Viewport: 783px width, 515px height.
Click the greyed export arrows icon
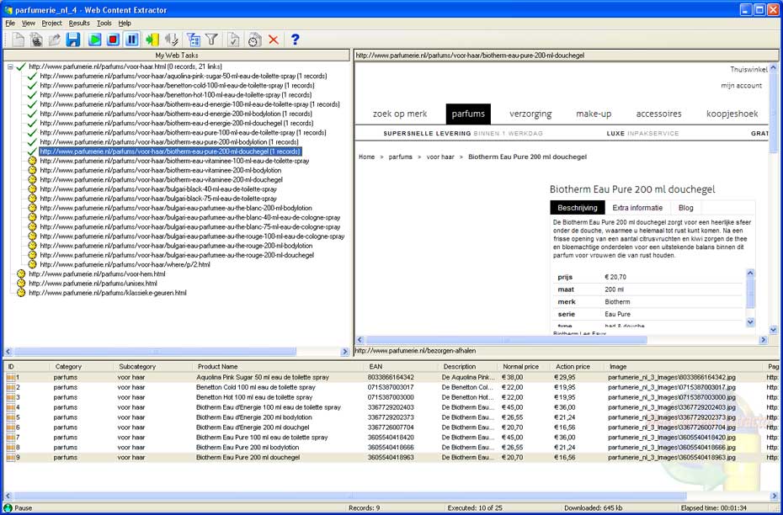[x=171, y=40]
